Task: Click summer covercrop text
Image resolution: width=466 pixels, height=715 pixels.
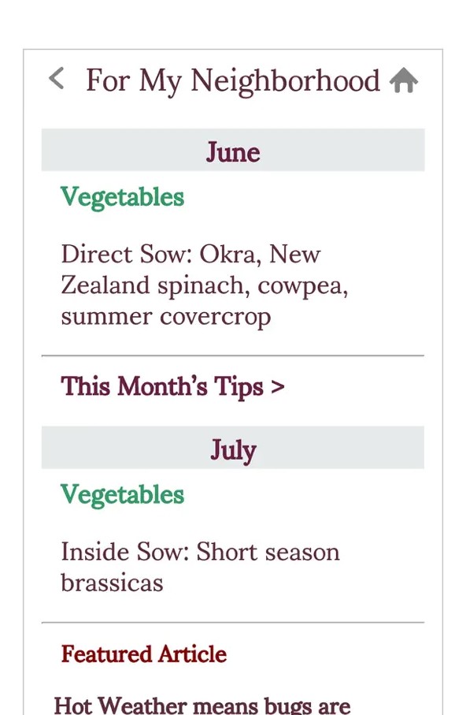Action: pos(166,318)
